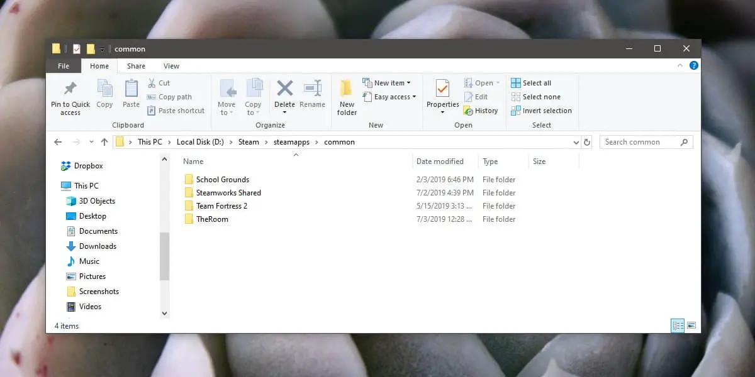755x377 pixels.
Task: Open file History
Action: (x=481, y=111)
